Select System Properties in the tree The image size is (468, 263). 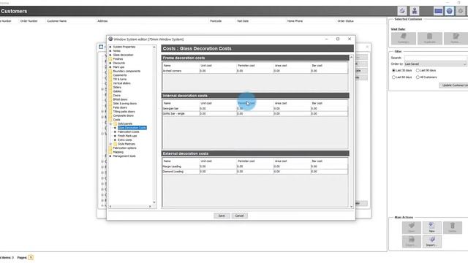coord(124,47)
